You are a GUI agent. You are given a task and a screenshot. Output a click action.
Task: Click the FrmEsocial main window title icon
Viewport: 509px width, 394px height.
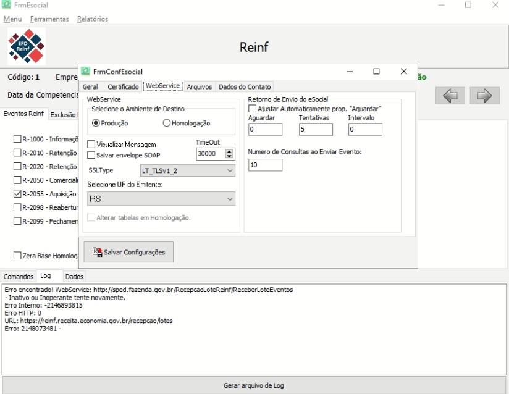click(6, 4)
